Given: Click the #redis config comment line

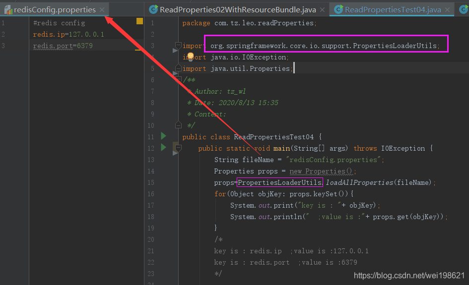Looking at the screenshot, I should pyautogui.click(x=59, y=23).
